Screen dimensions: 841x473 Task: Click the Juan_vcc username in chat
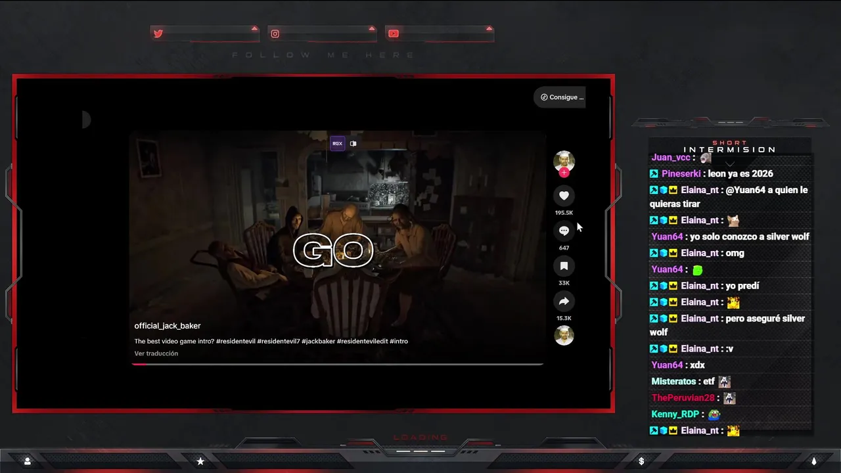[671, 158]
